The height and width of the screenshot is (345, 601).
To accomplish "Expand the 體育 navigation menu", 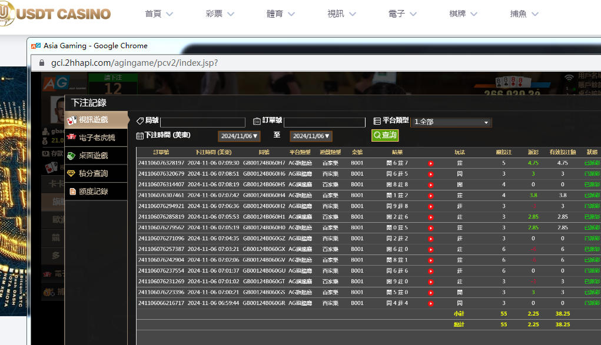I will [281, 14].
